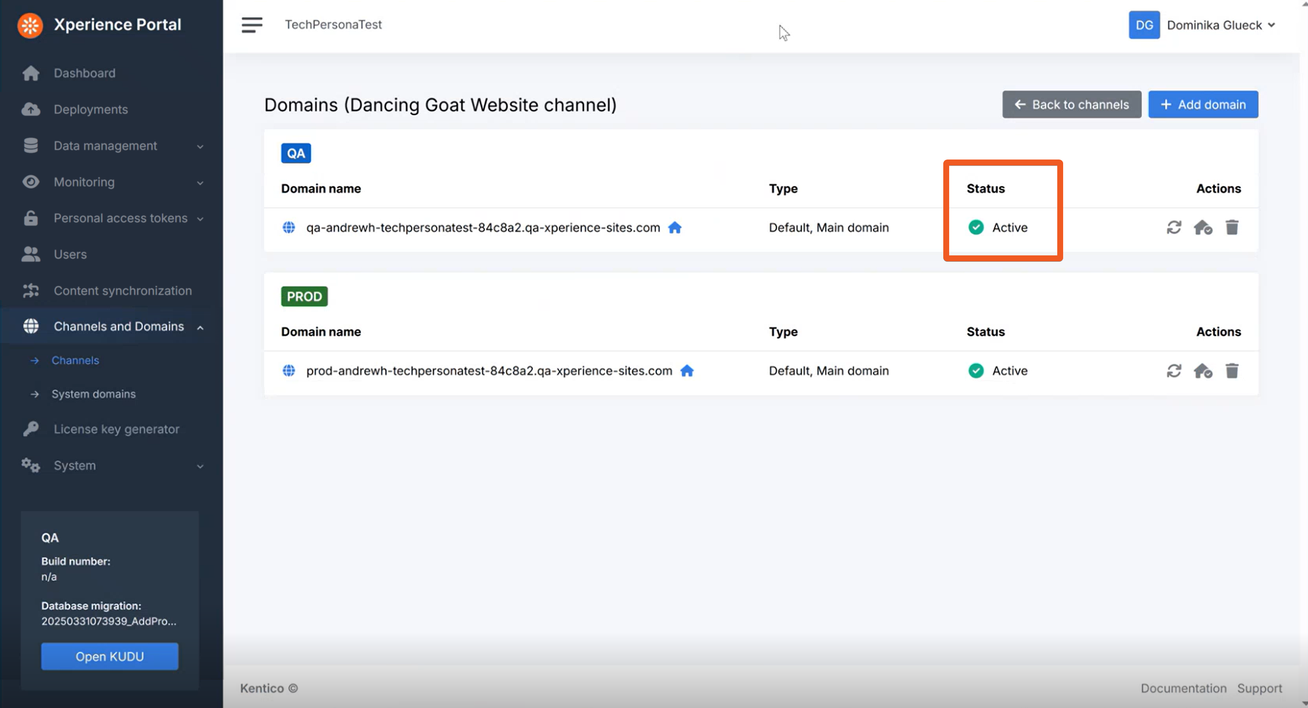Click the Add domain button
The image size is (1308, 708).
coord(1203,105)
